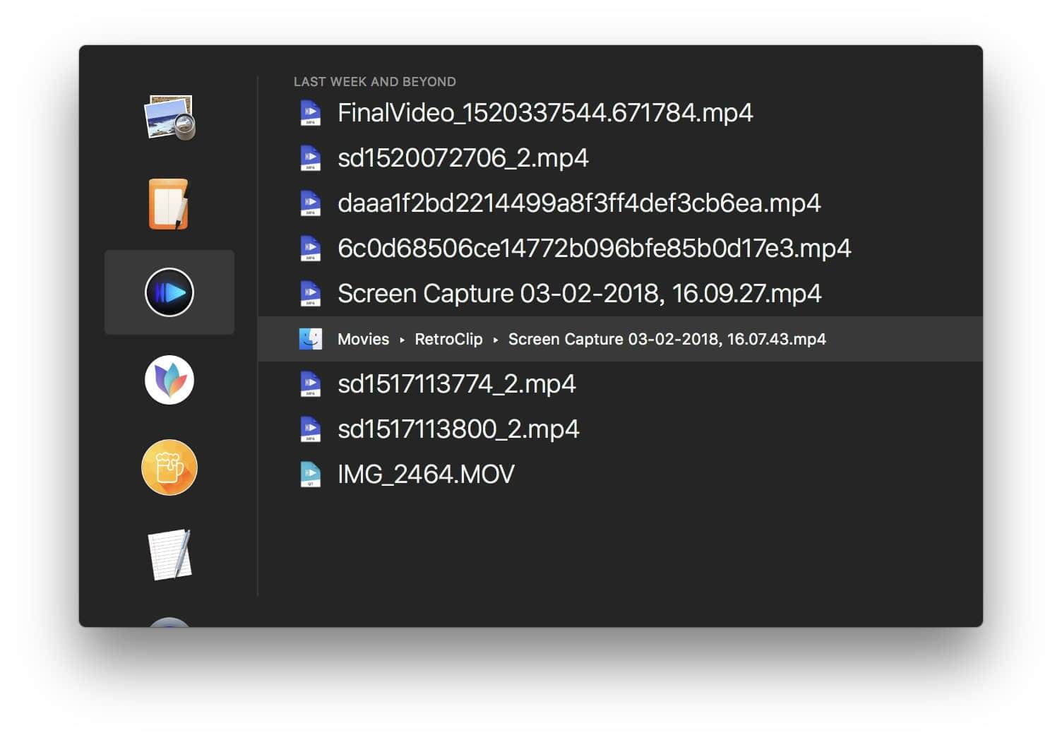
Task: Click the Last Week and Beyond header
Action: (x=375, y=82)
